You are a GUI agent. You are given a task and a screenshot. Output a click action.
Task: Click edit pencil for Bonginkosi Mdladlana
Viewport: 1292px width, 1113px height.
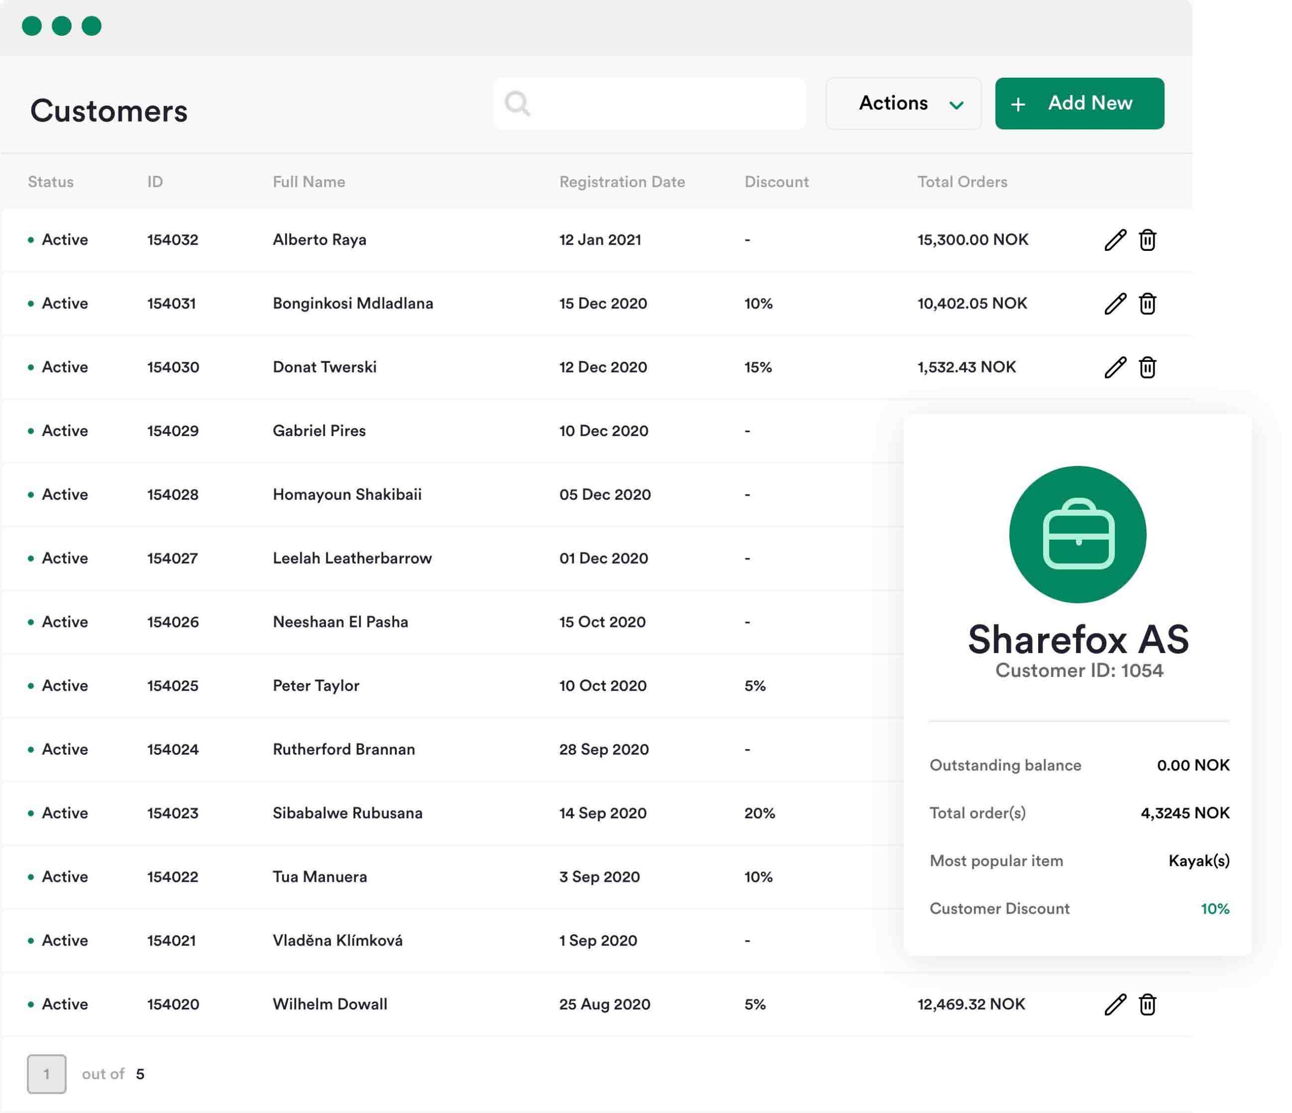(x=1115, y=304)
